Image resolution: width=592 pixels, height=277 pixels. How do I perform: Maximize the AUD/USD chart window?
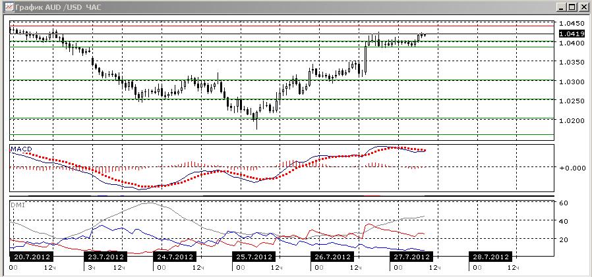point(572,7)
